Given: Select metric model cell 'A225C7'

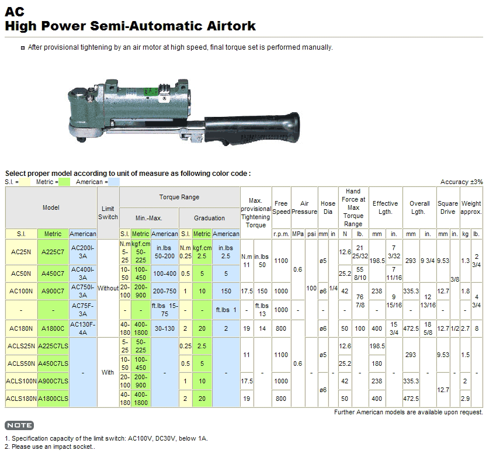Looking at the screenshot, I should (x=53, y=252).
